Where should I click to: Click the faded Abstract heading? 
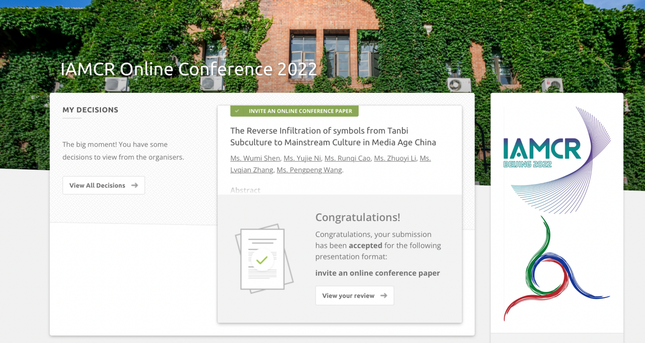pyautogui.click(x=245, y=190)
